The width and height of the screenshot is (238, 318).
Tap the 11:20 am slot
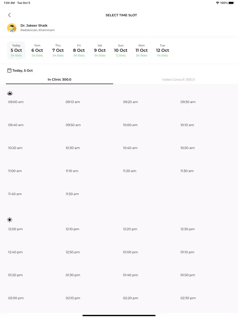[129, 171]
